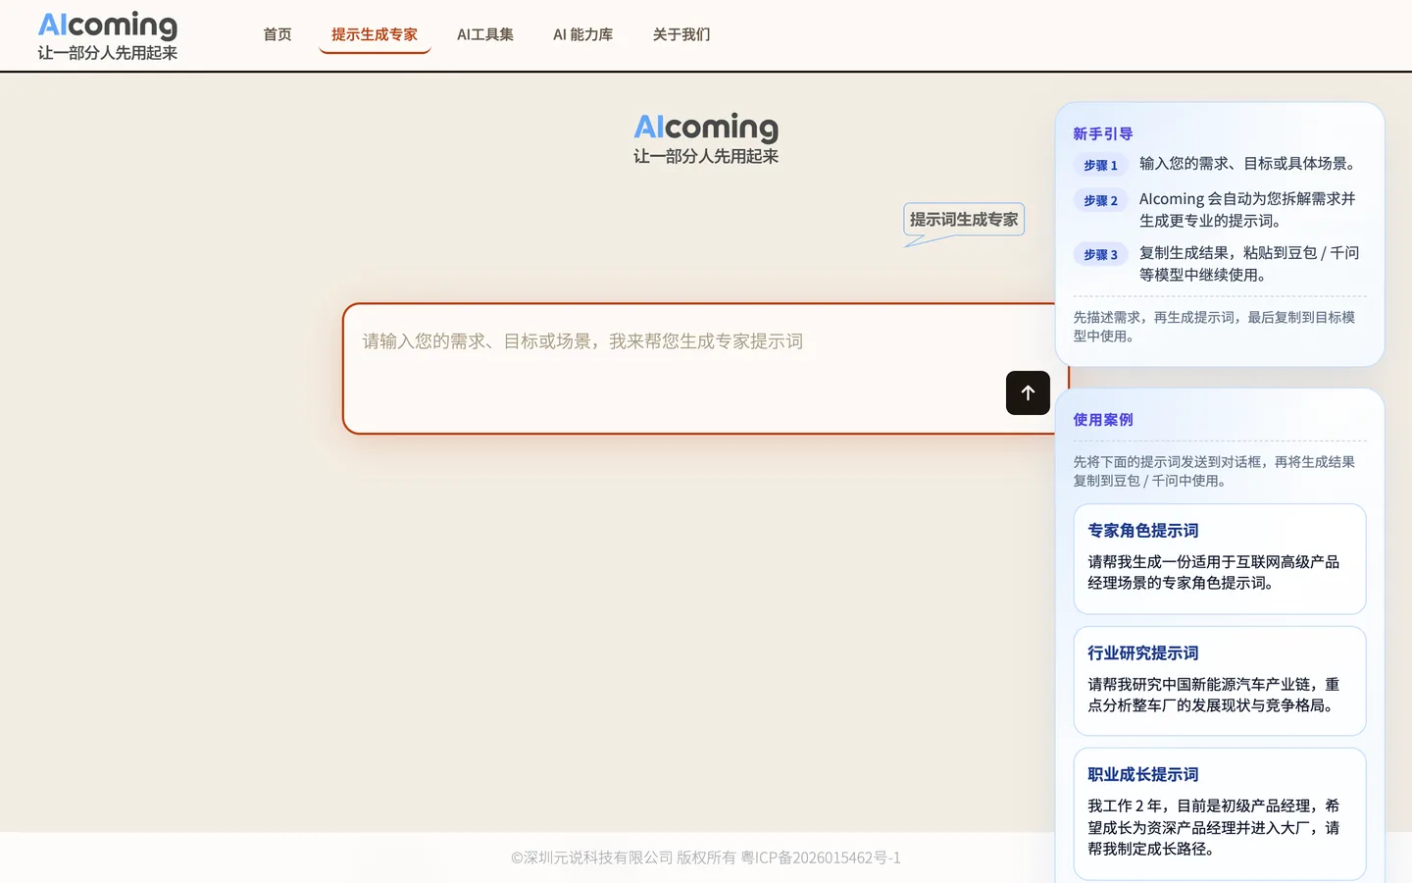The height and width of the screenshot is (883, 1412).
Task: Click the ICP filing number 粤ICP备2026015462号-1
Action: click(821, 857)
